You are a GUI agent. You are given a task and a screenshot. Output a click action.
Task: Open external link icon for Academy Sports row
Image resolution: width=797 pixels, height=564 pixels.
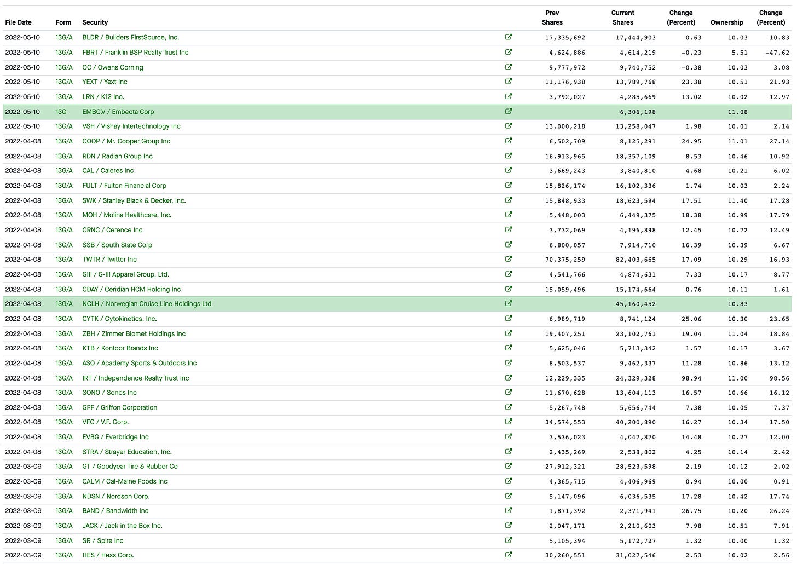pos(509,362)
